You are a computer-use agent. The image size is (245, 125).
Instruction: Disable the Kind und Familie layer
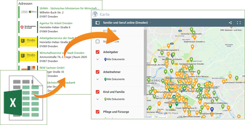point(97,92)
